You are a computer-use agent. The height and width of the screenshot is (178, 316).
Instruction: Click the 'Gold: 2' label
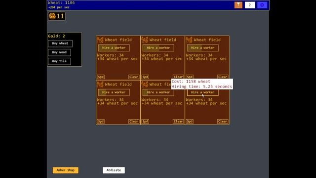pyautogui.click(x=56, y=36)
